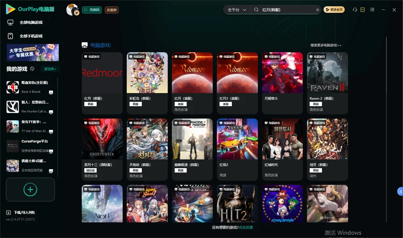Add a game with the plus button
Screen dimensions: 403x238
coord(30,189)
